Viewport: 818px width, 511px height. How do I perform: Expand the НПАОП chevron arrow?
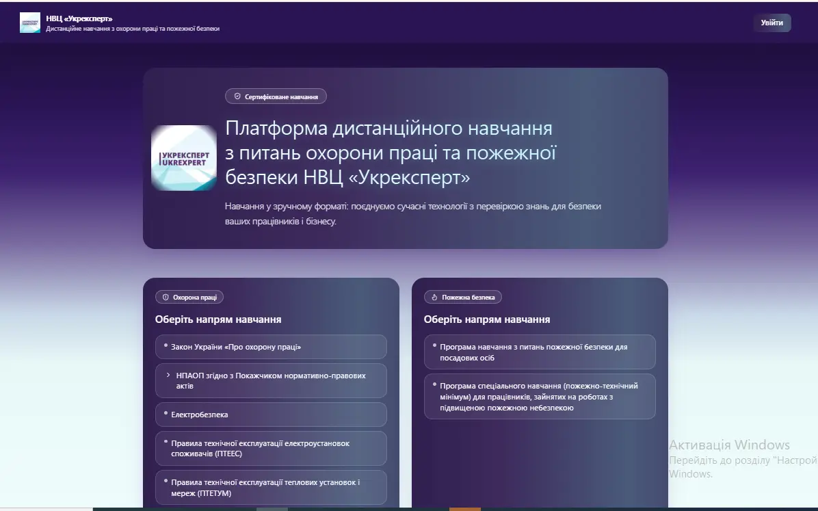click(x=168, y=376)
